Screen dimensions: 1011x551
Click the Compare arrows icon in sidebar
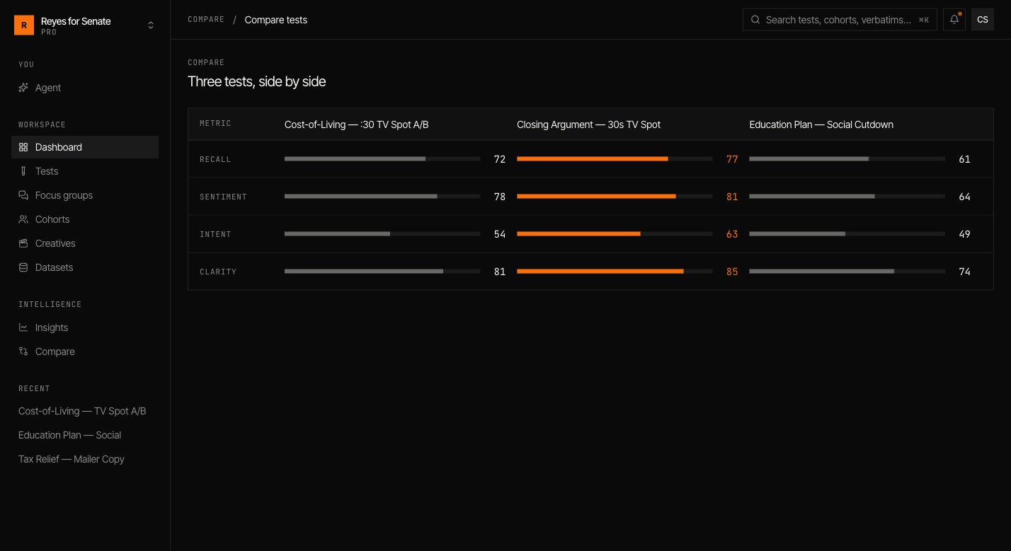[x=23, y=352]
